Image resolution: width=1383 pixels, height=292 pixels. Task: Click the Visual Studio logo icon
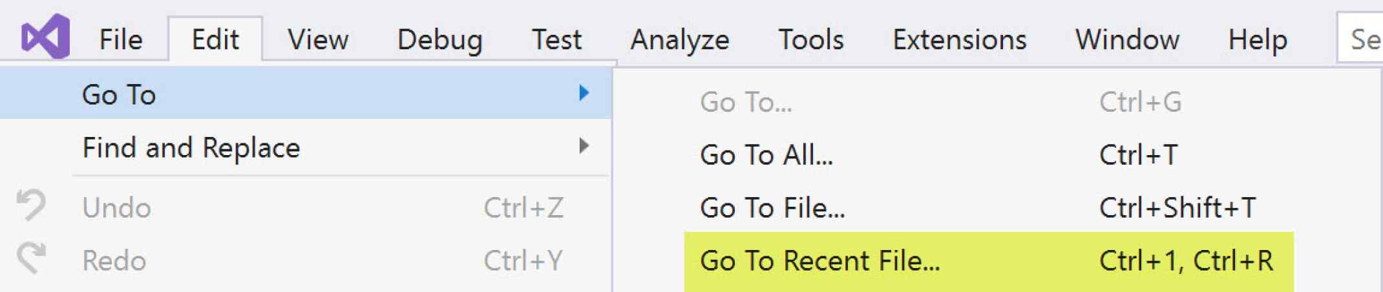click(x=45, y=37)
